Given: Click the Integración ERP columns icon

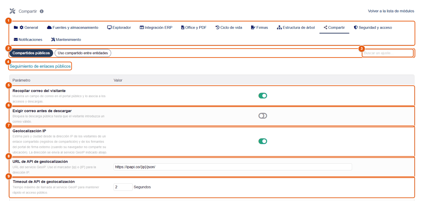Looking at the screenshot, I should click(142, 27).
